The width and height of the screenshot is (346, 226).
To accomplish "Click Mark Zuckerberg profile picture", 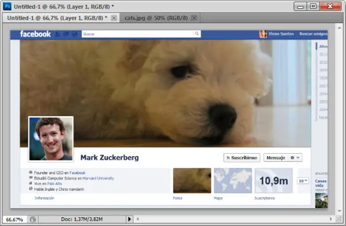I will tap(51, 139).
